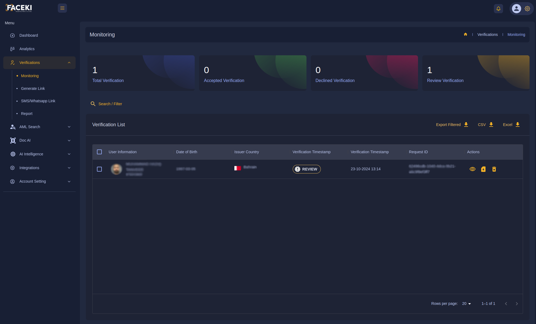The width and height of the screenshot is (536, 324).
Task: Delete the verification using the trash icon
Action: pyautogui.click(x=494, y=169)
